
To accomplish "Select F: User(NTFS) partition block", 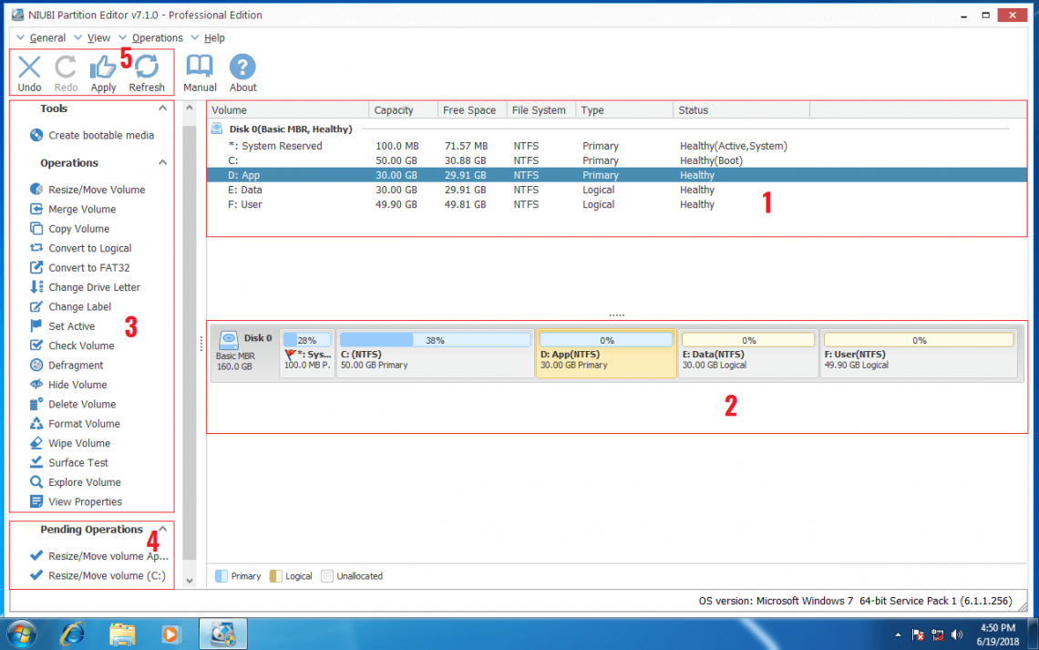I will (919, 354).
